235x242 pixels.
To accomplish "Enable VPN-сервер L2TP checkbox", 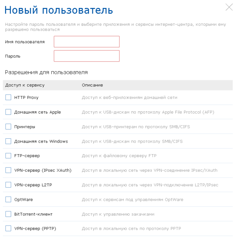I will pos(8,185).
